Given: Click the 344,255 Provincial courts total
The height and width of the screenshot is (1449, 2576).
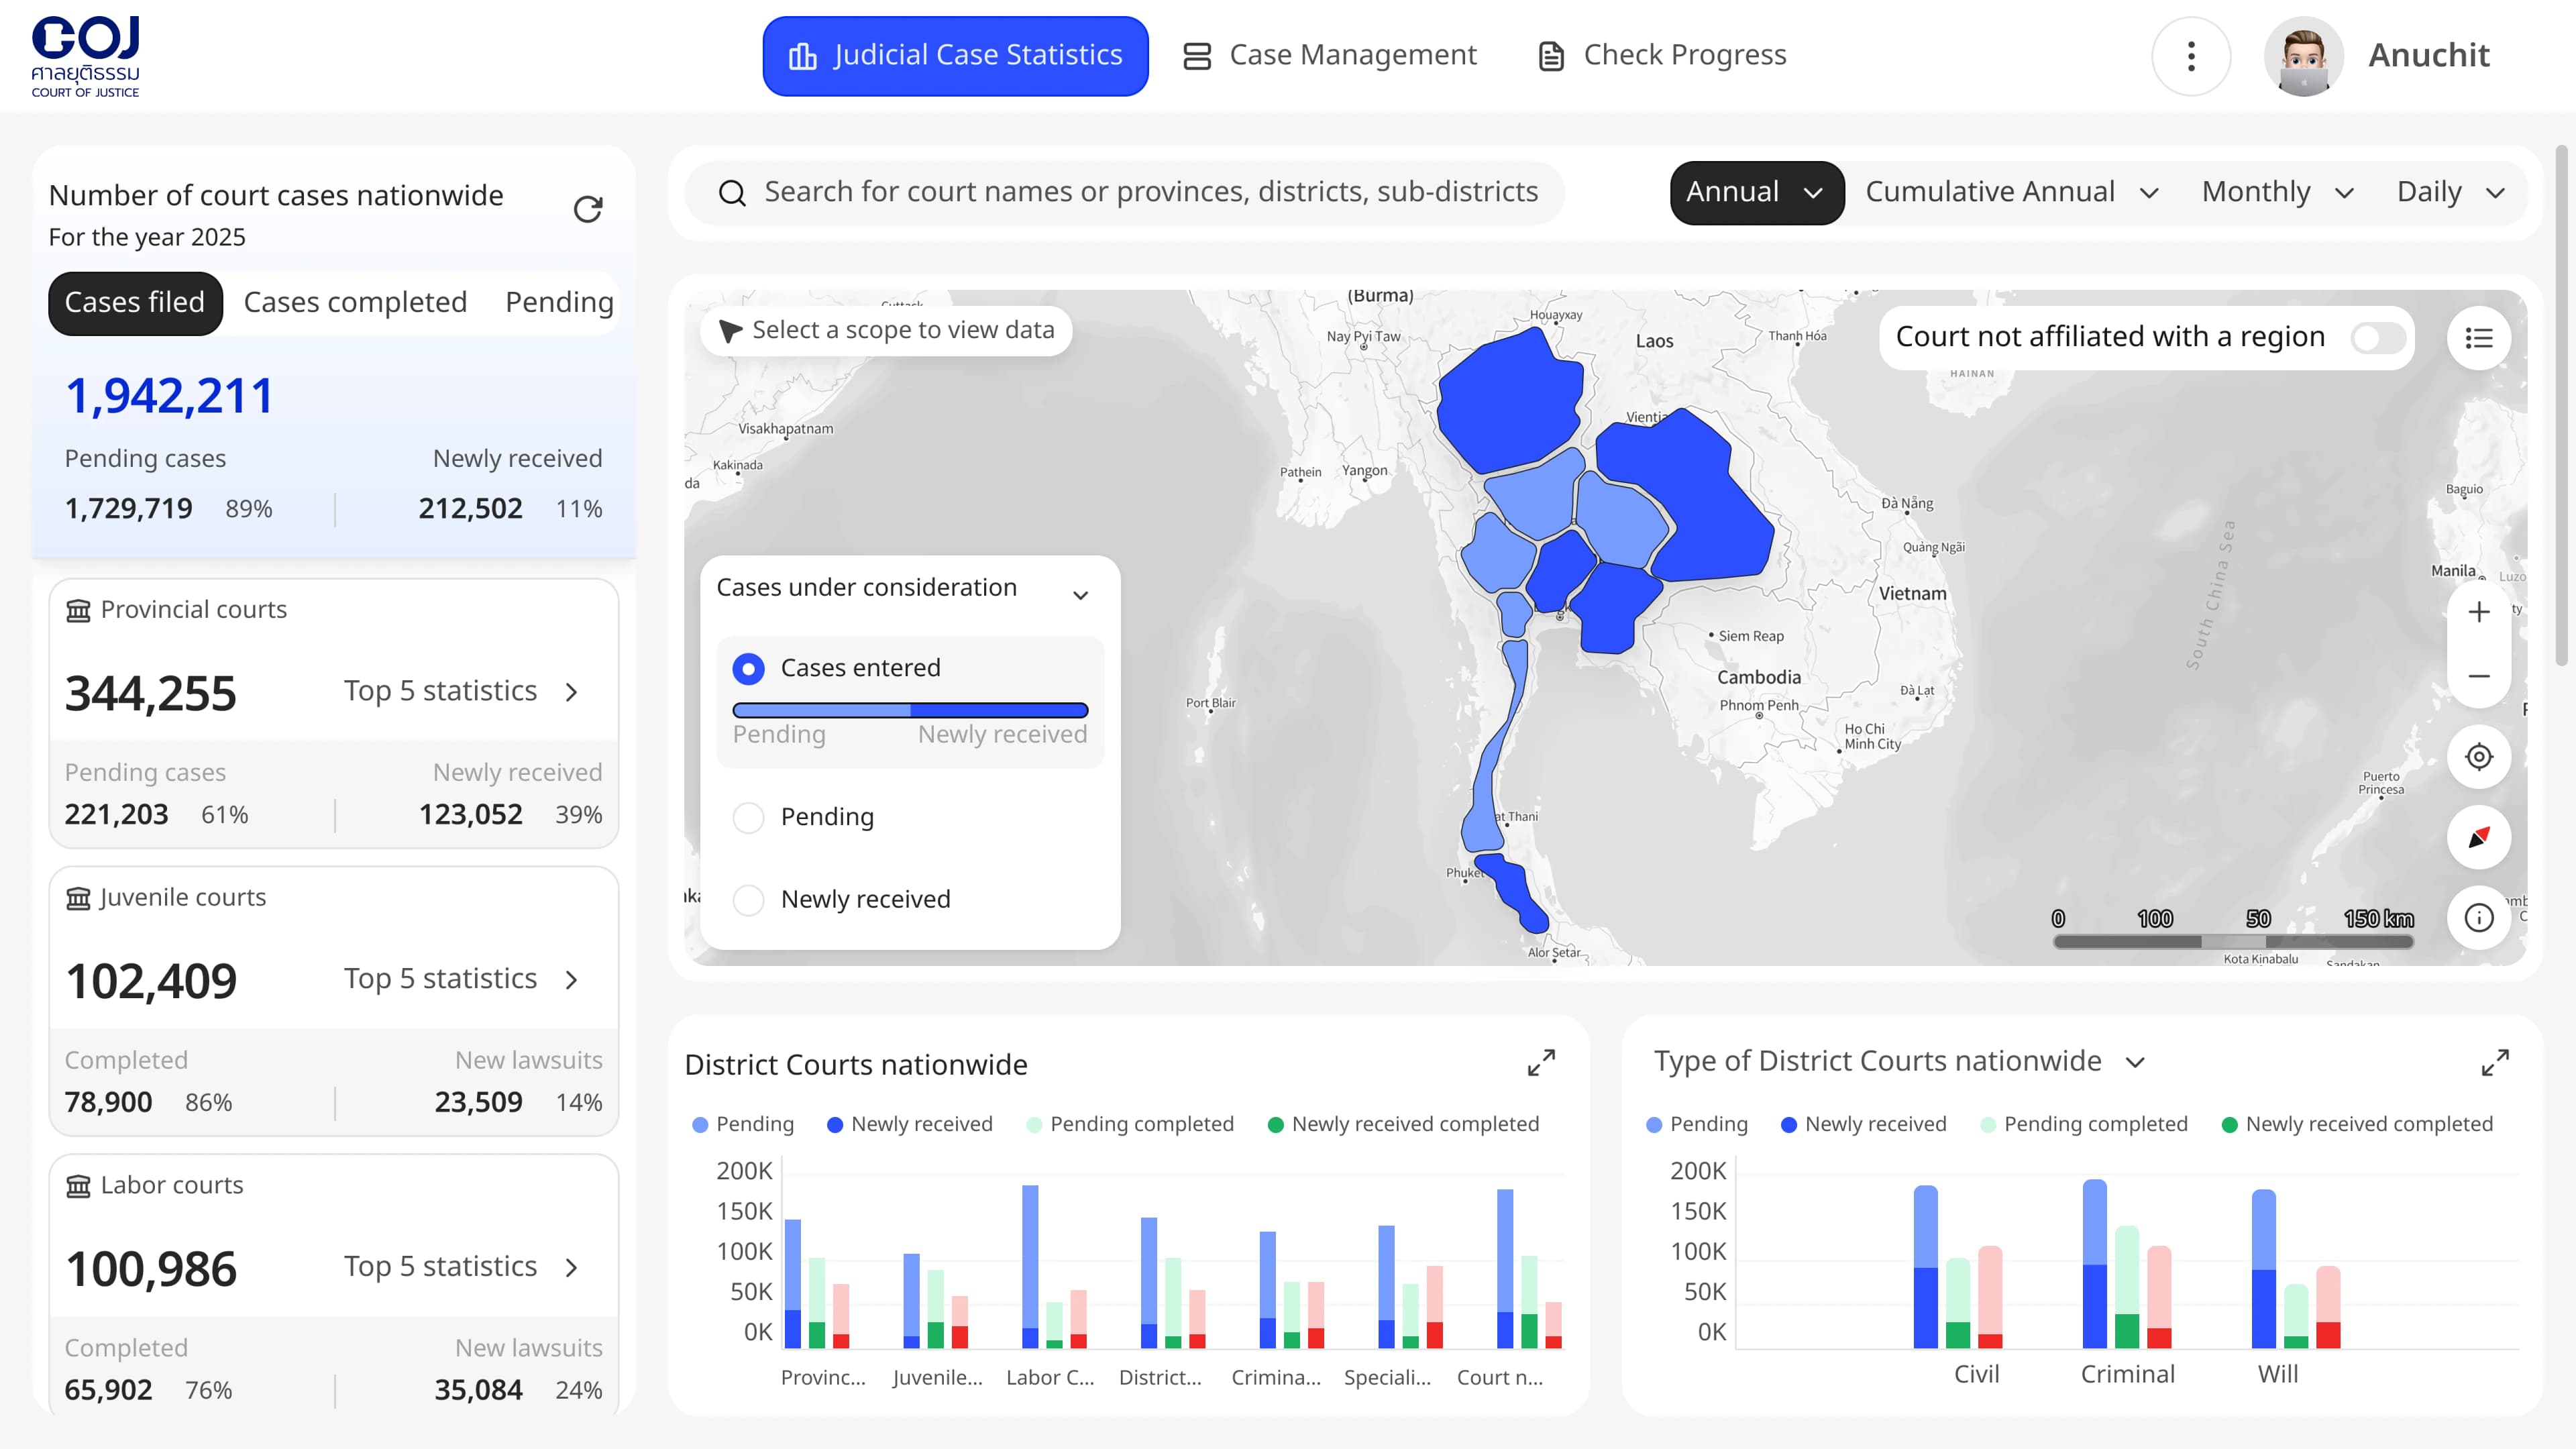Looking at the screenshot, I should coord(150,694).
